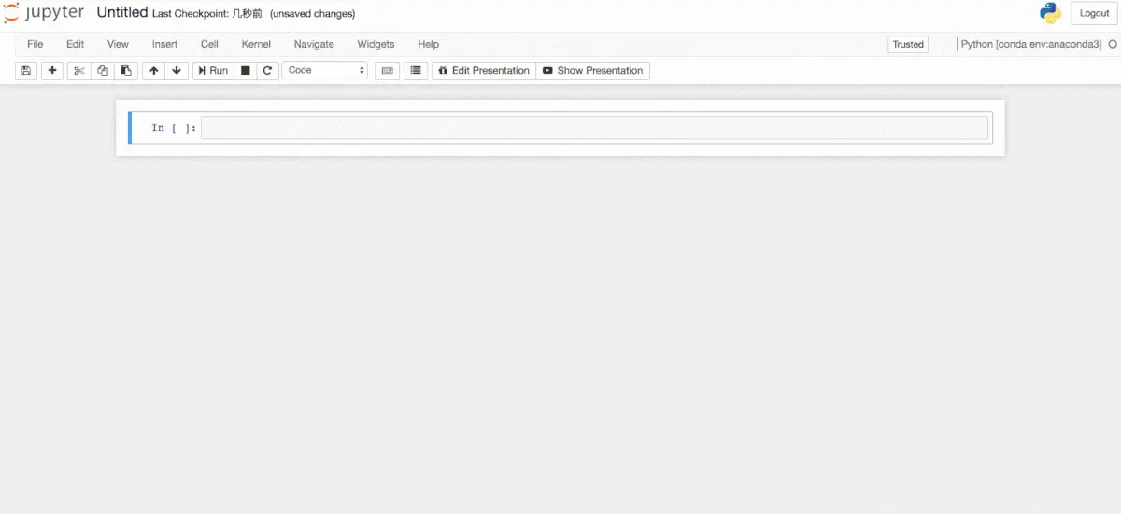Insert a cell below with plus icon
1121x514 pixels.
(x=52, y=70)
